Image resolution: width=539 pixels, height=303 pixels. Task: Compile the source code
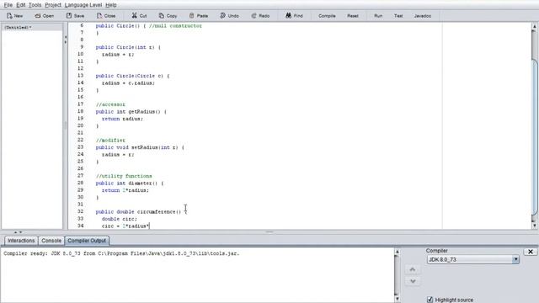coord(327,16)
